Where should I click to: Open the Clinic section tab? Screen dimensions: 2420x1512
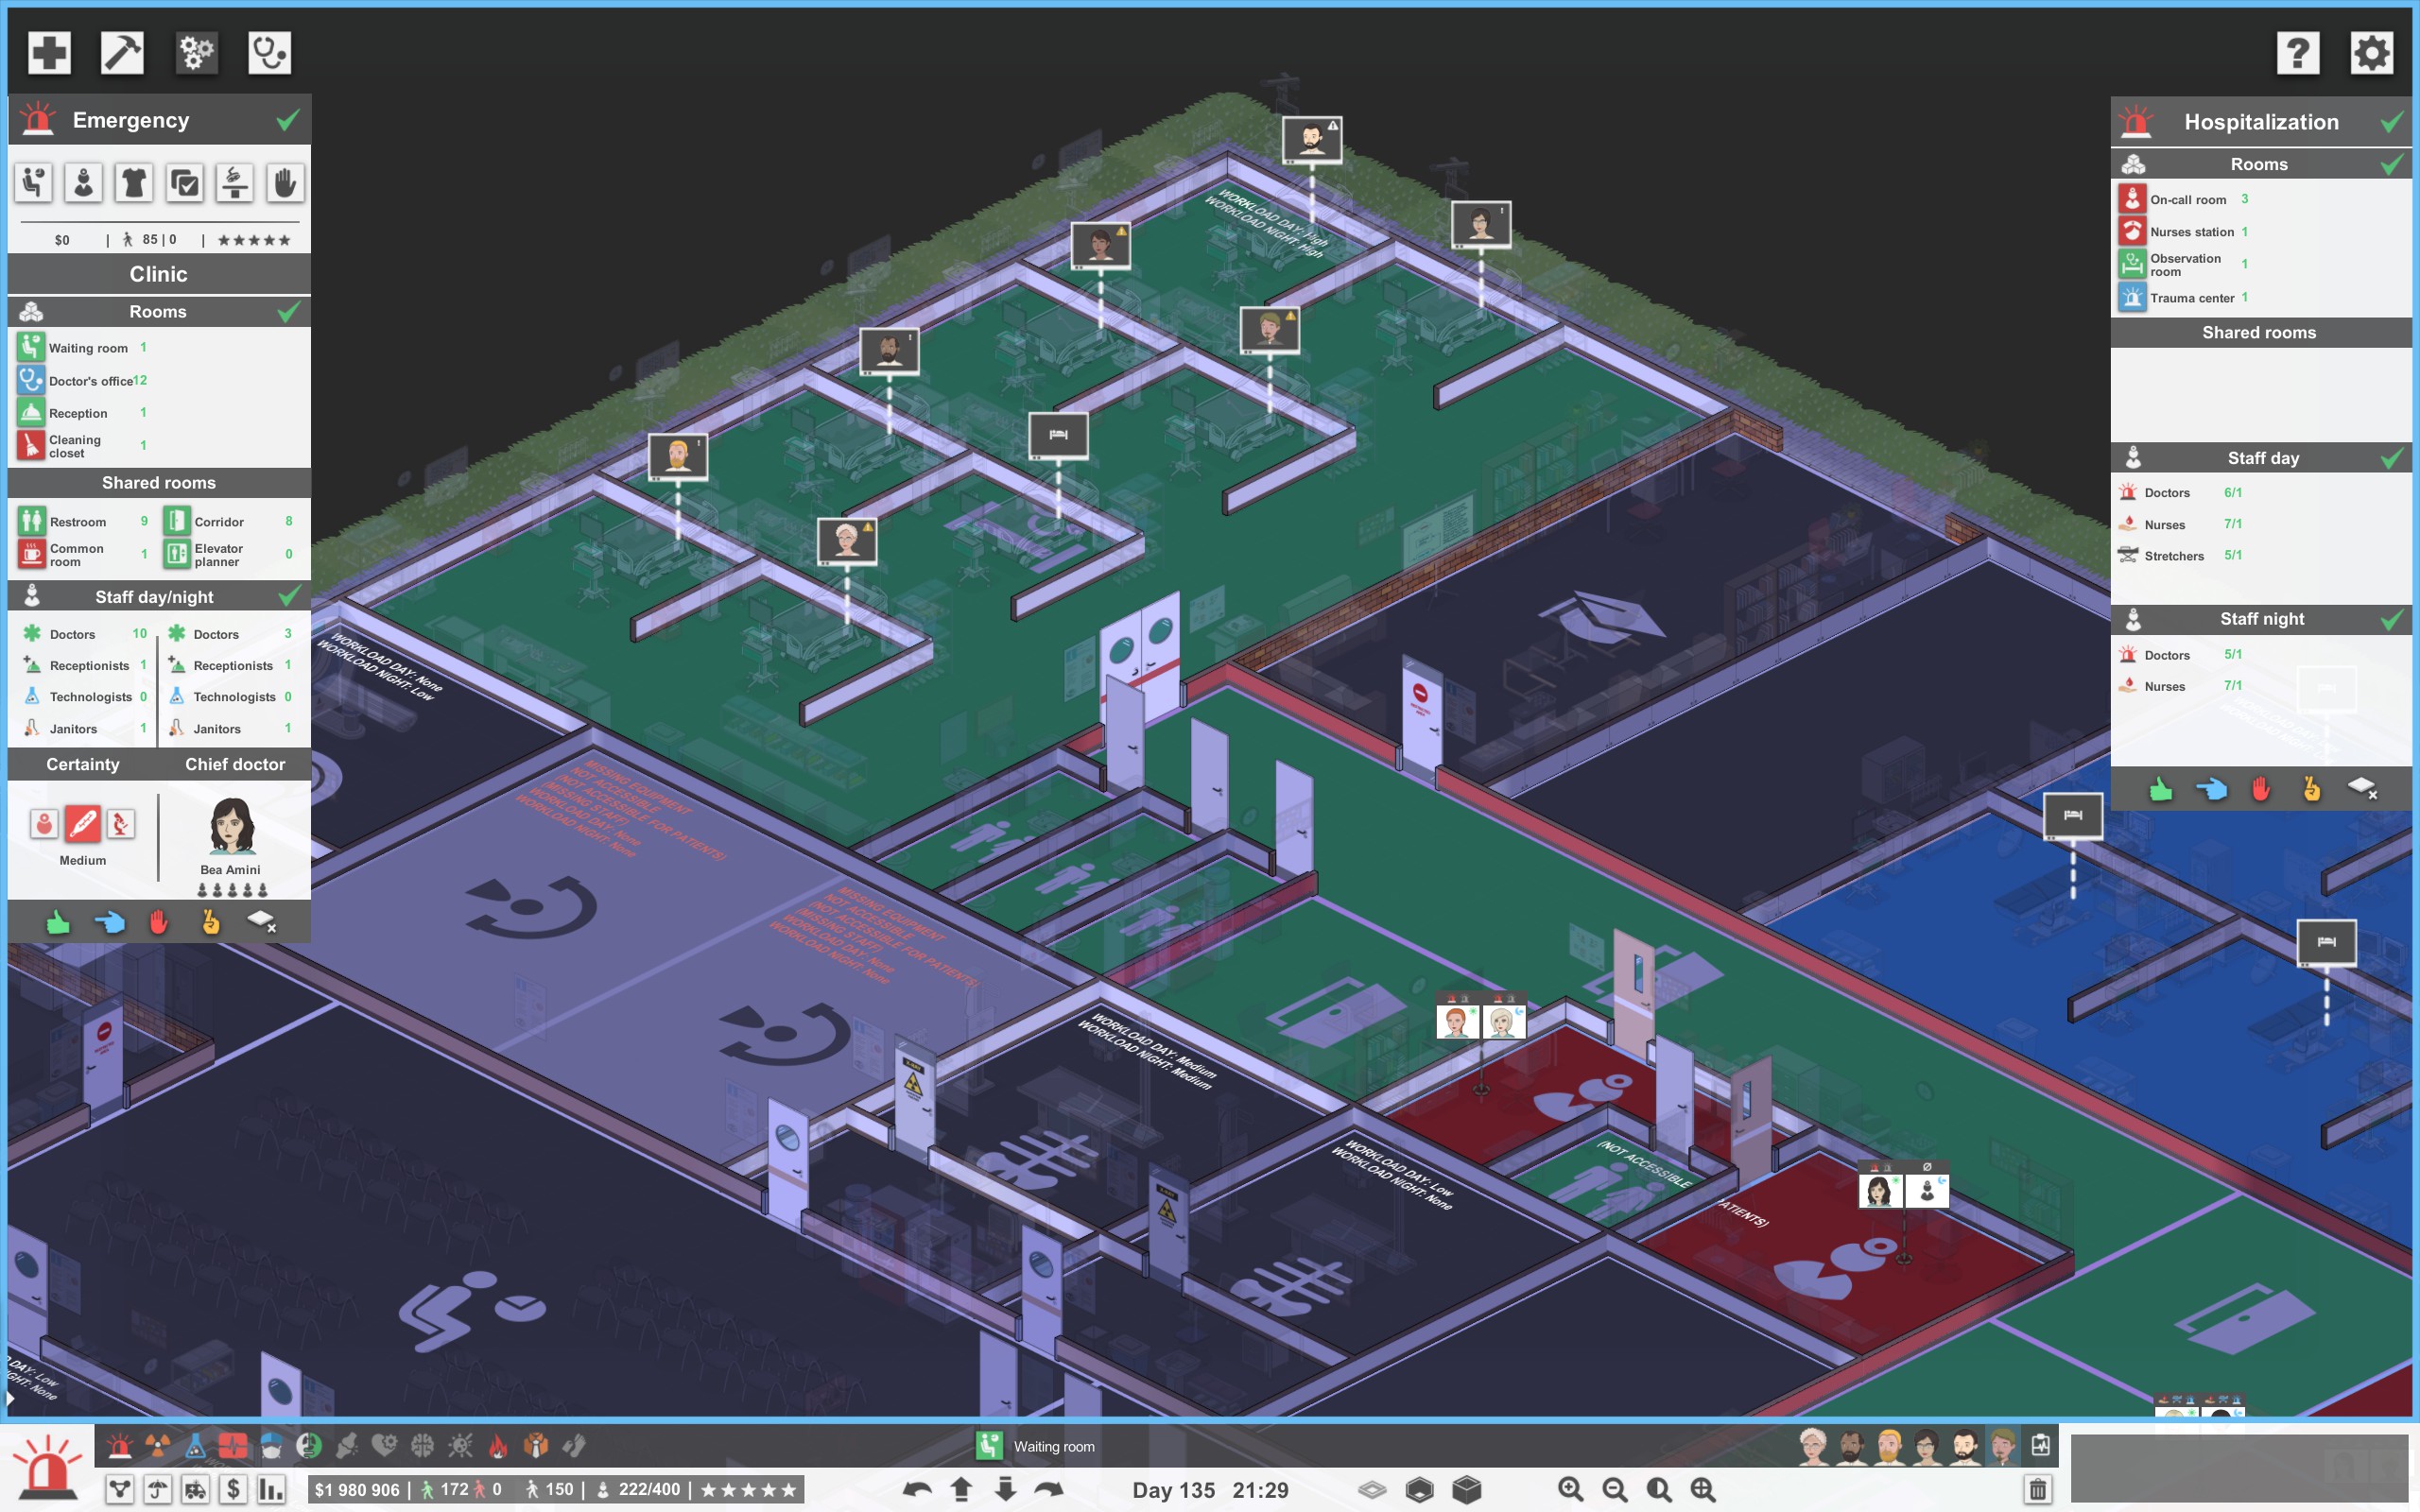(159, 274)
